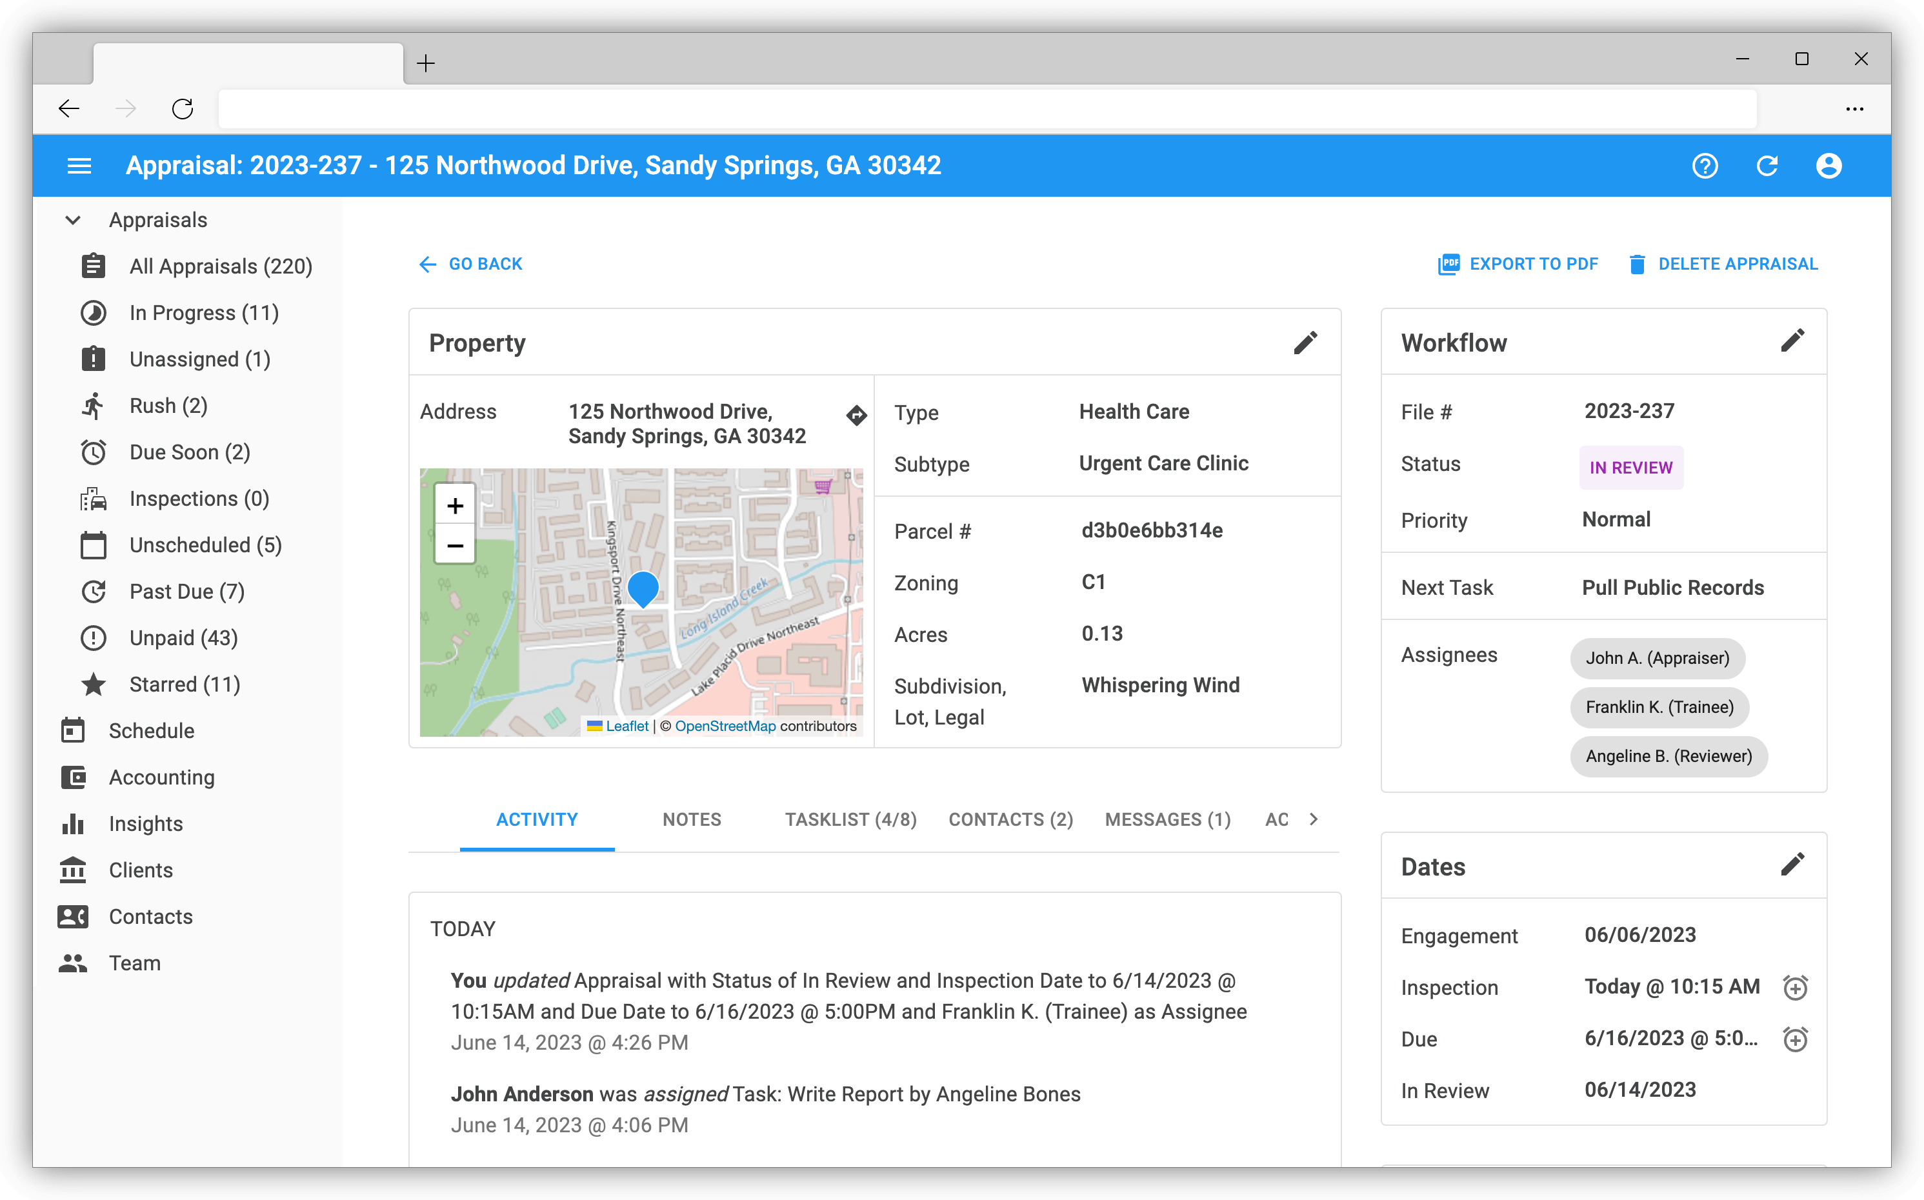Select the In Review status badge
Viewport: 1924px width, 1200px height.
click(x=1630, y=468)
